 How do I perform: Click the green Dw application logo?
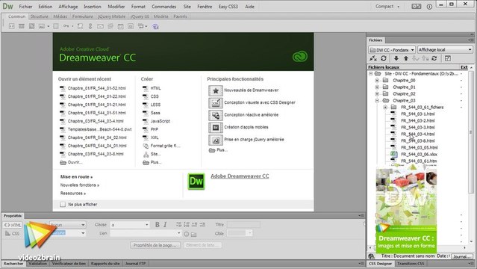(196, 182)
